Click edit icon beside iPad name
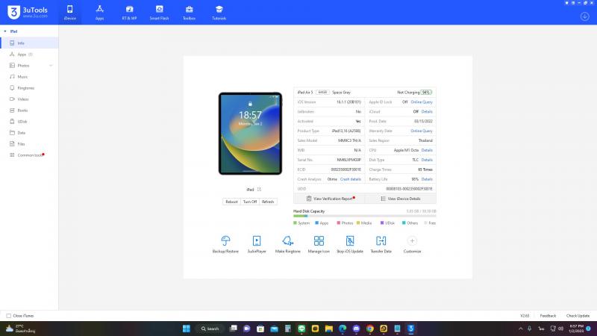 (x=259, y=190)
